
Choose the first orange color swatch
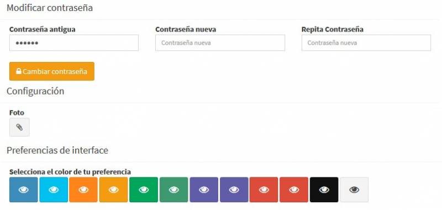[x=83, y=190]
